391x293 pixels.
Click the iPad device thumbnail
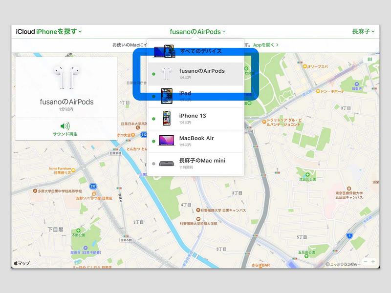[167, 96]
